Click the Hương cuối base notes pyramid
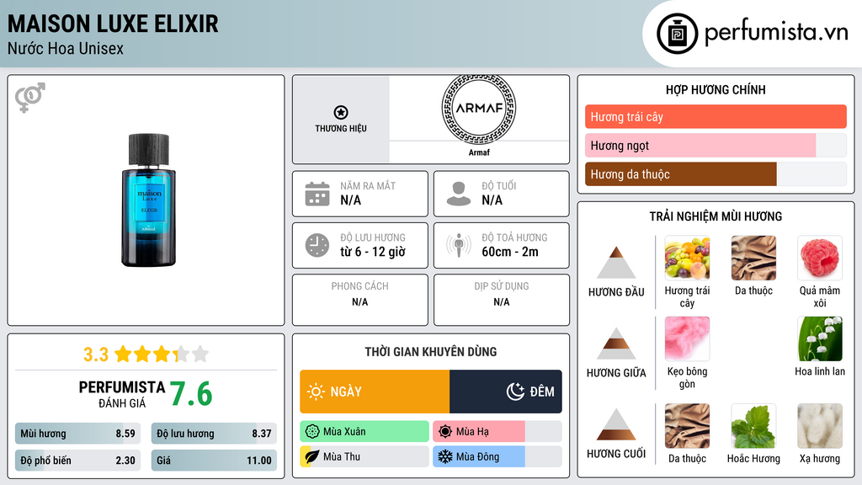This screenshot has height=485, width=862. pyautogui.click(x=616, y=424)
